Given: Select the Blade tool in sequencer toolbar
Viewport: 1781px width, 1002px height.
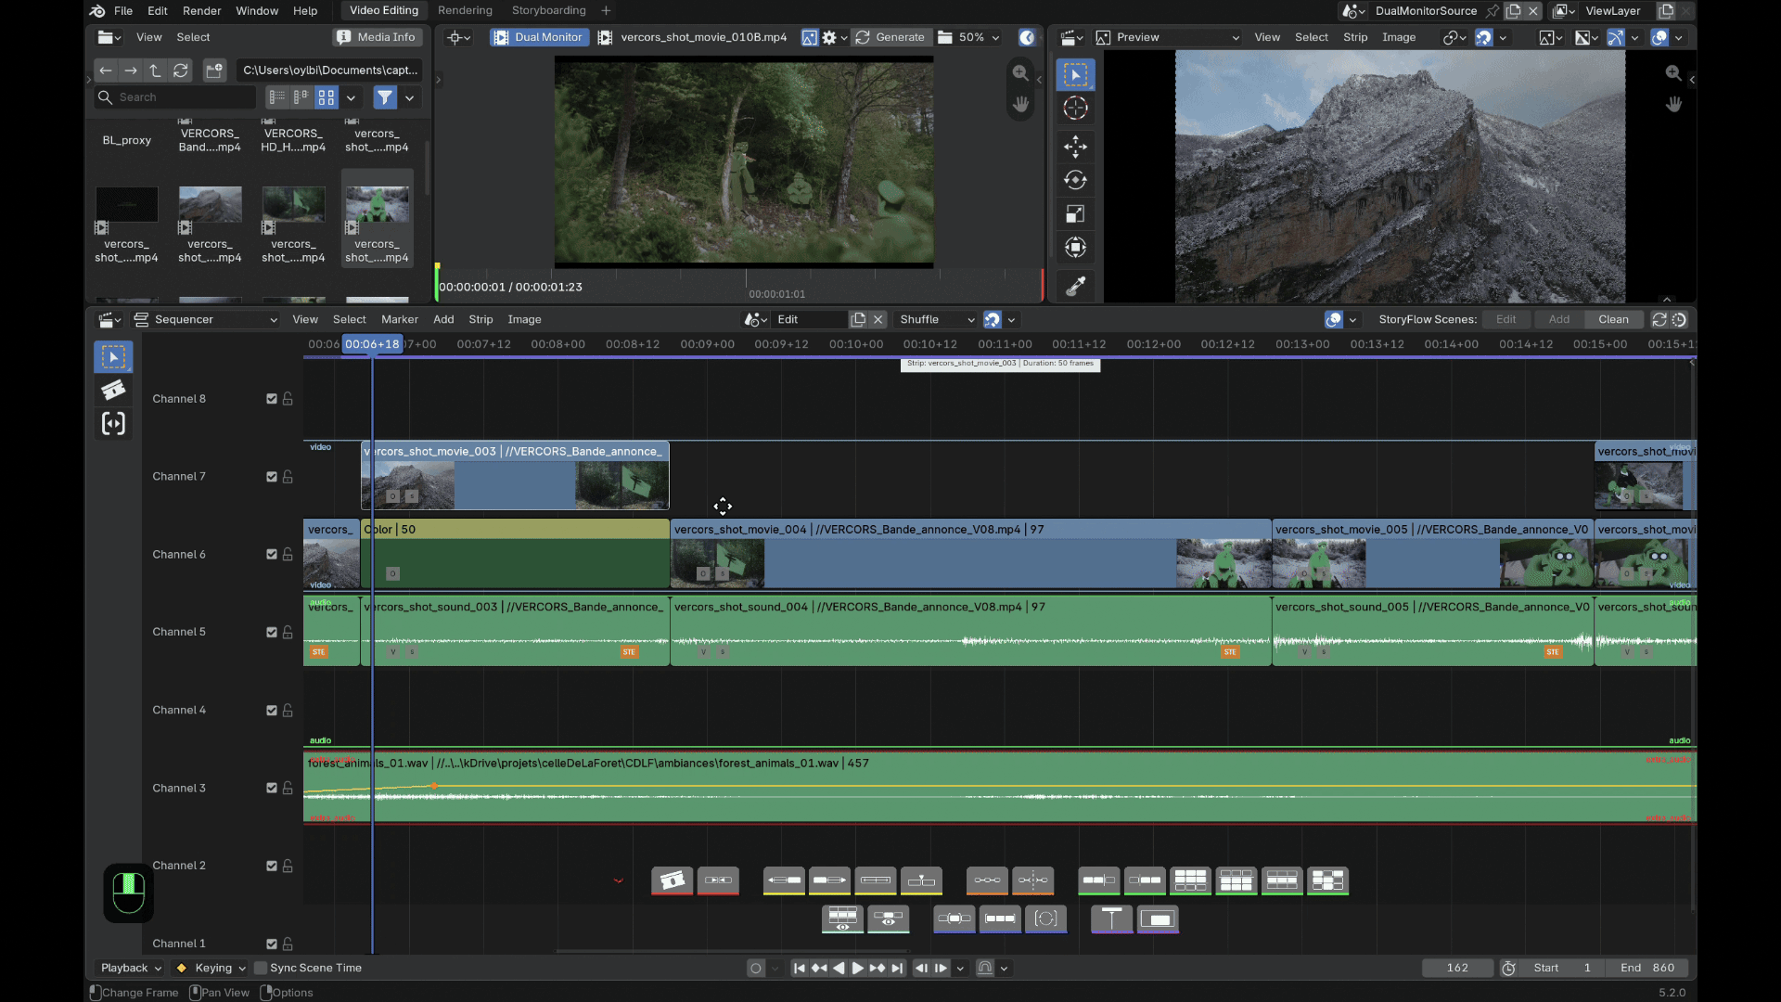Looking at the screenshot, I should [113, 391].
